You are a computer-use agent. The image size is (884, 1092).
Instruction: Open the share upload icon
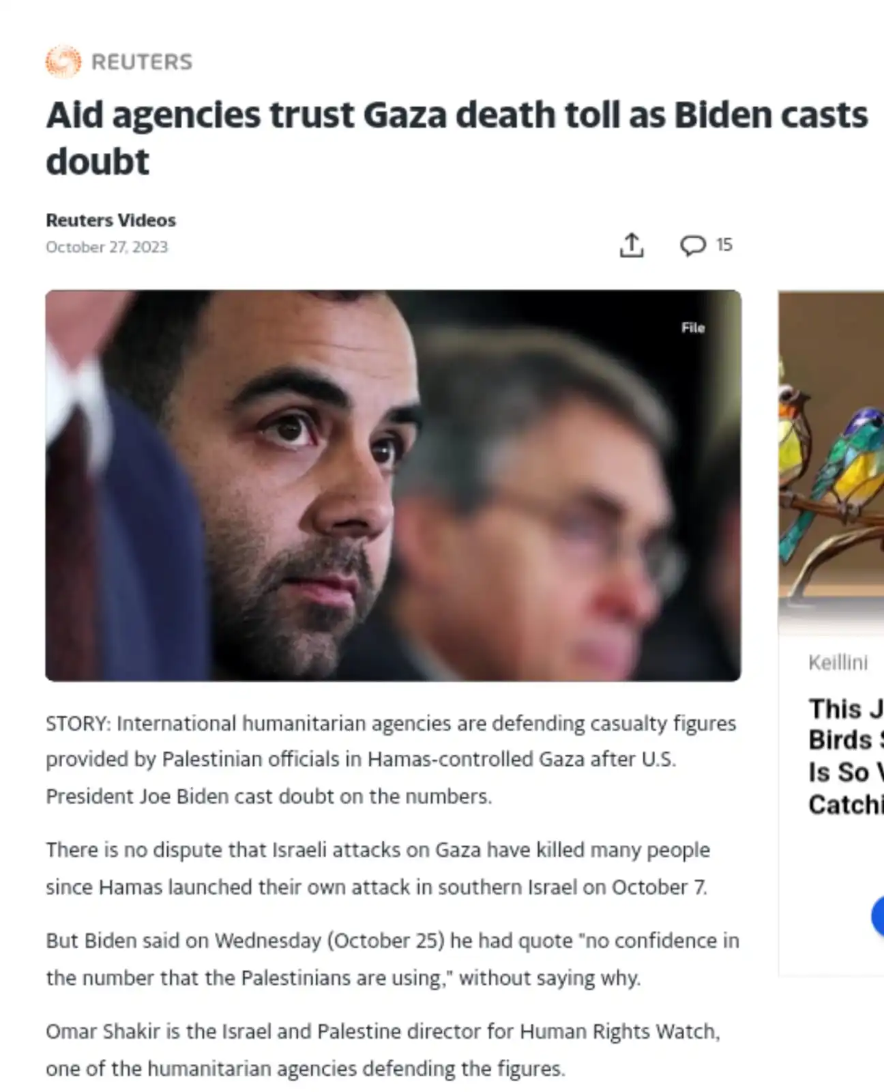coord(632,245)
